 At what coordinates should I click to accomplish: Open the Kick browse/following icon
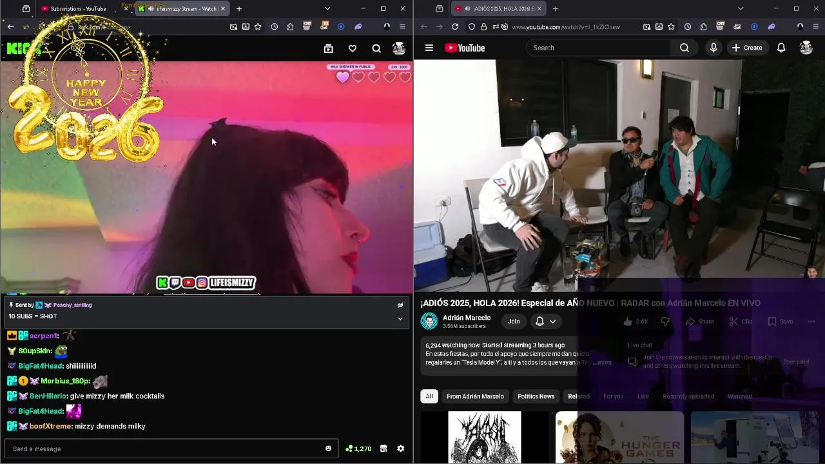click(328, 48)
